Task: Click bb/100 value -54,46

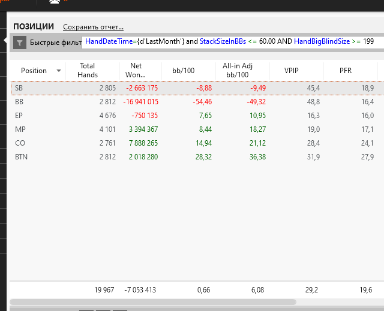Action: coord(202,102)
